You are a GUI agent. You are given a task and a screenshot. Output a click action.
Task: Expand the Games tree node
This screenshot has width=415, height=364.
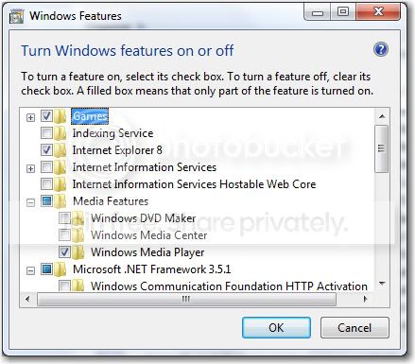tap(30, 117)
